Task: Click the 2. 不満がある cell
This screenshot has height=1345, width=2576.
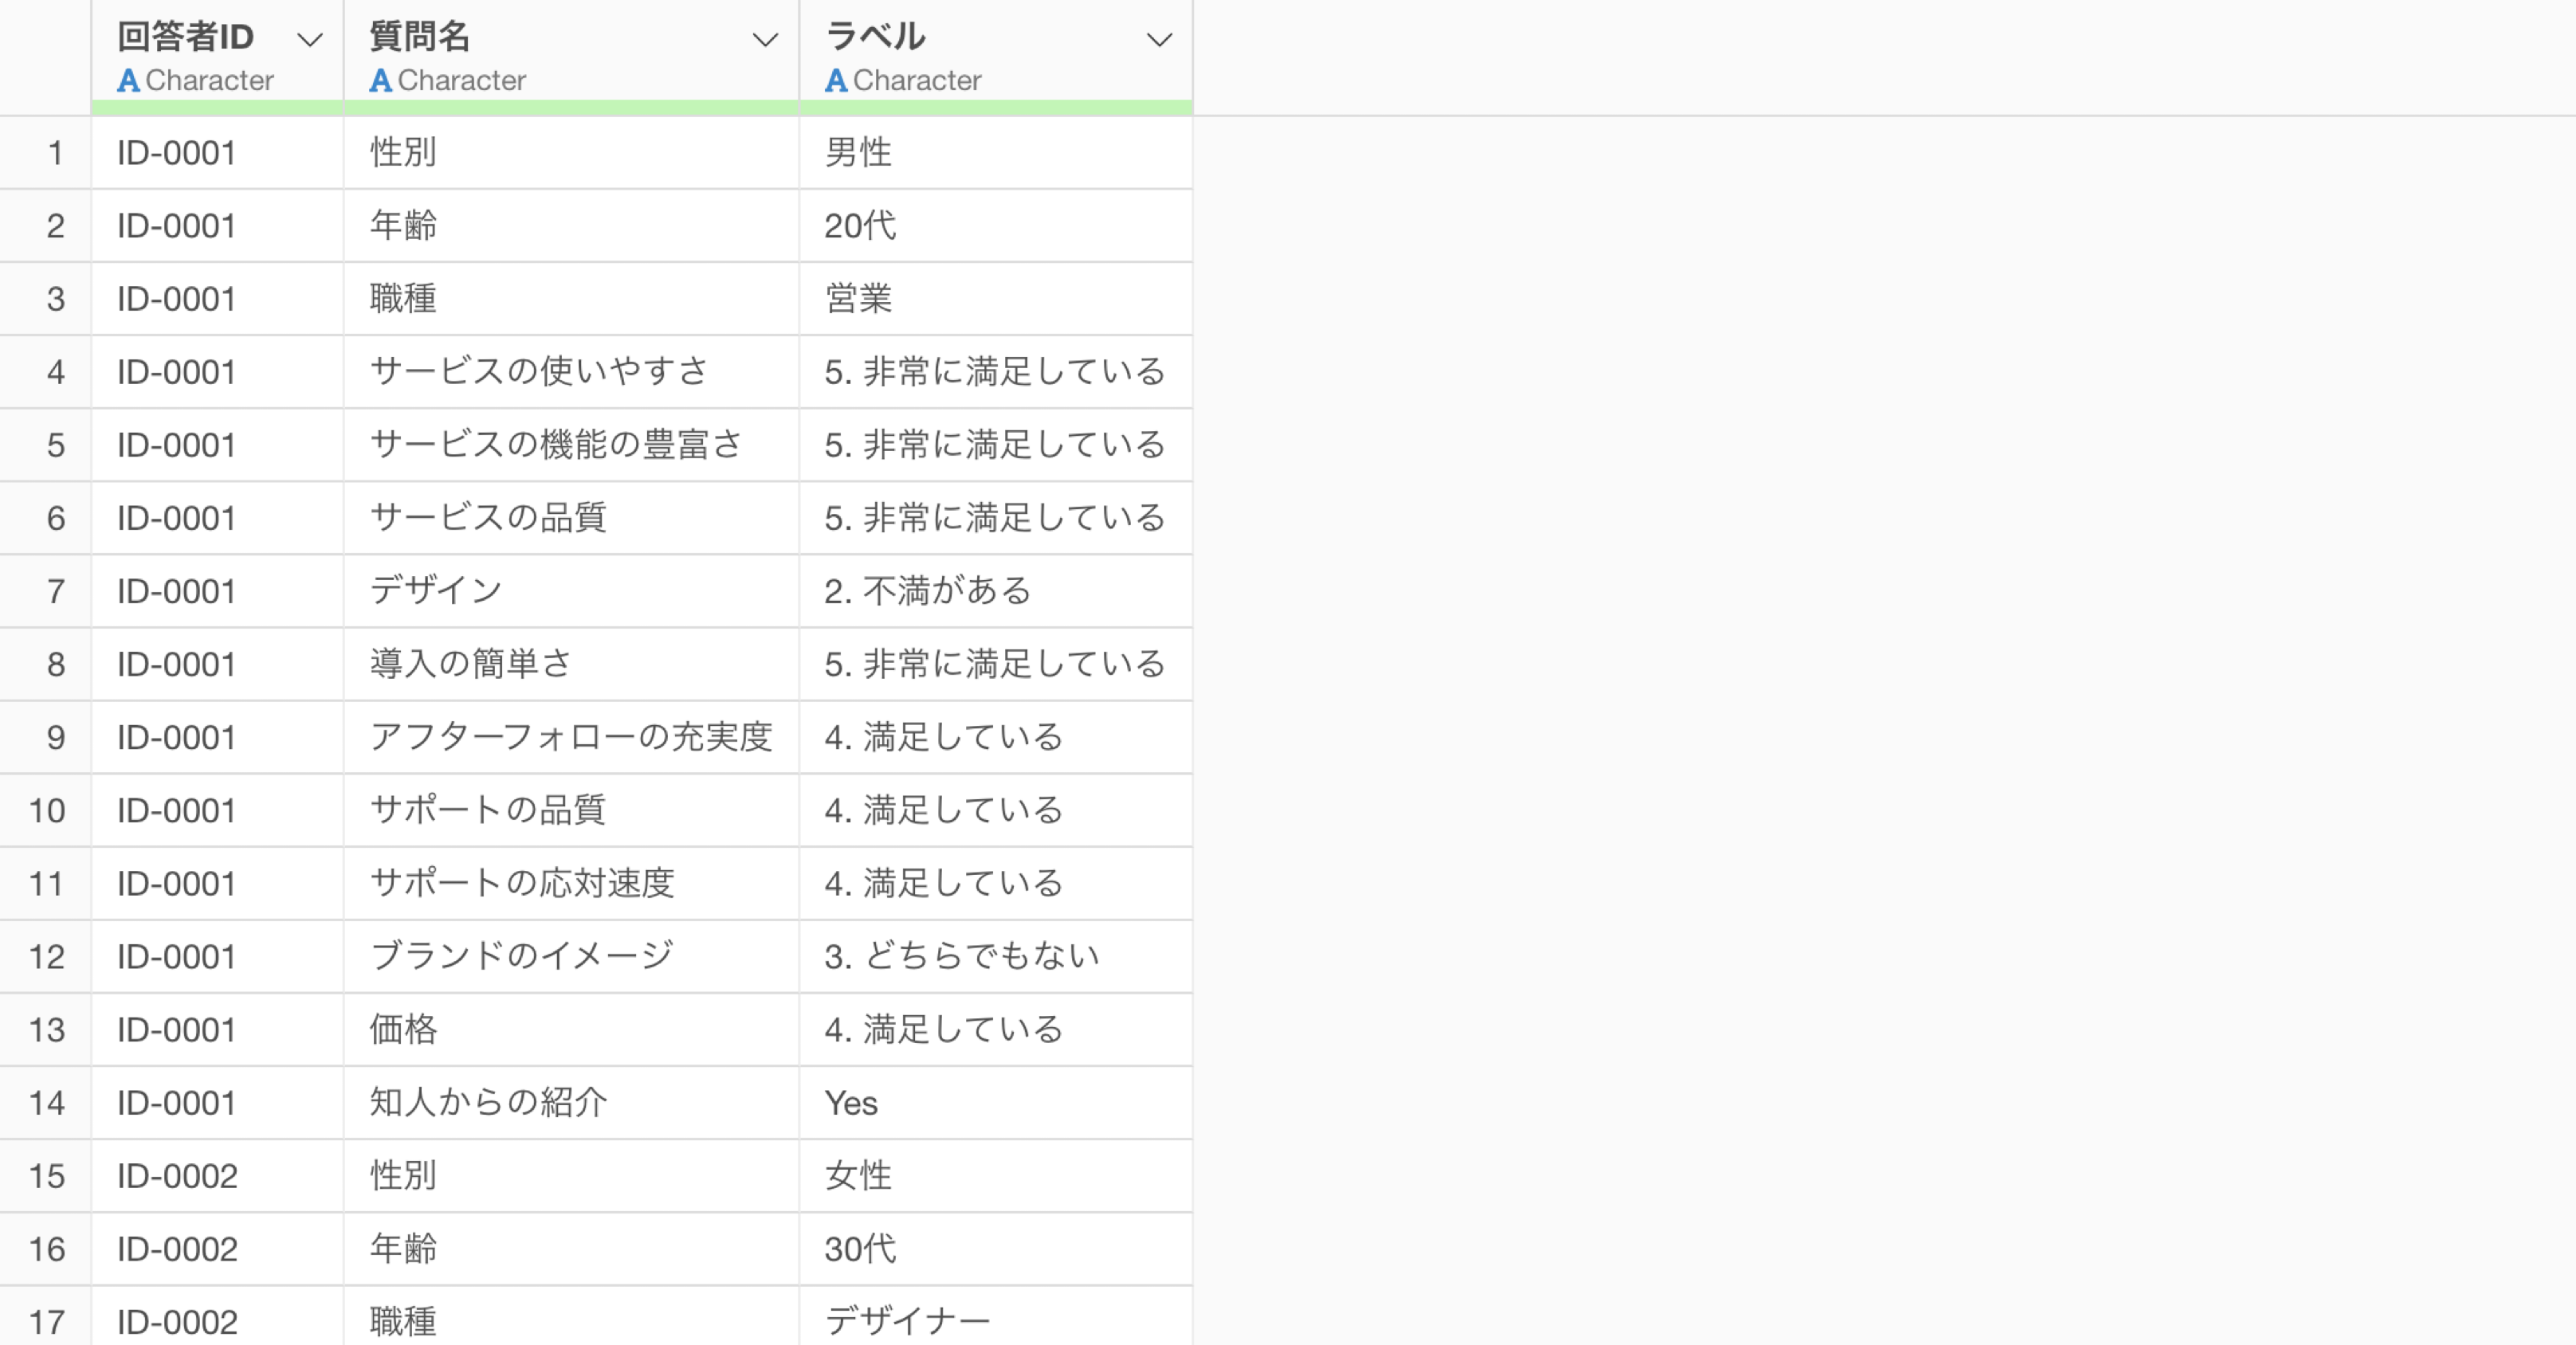Action: click(x=927, y=591)
